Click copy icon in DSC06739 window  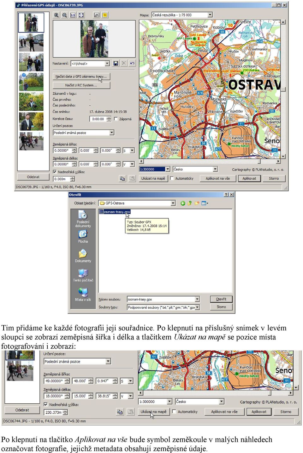click(x=122, y=179)
